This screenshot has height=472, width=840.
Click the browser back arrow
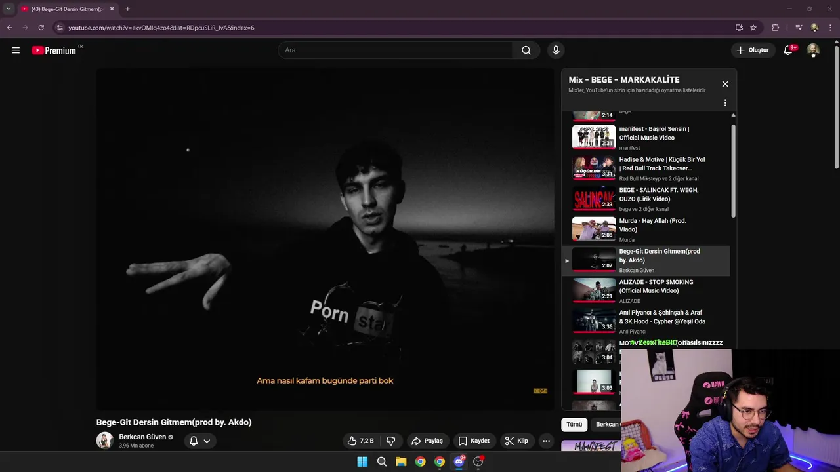9,28
